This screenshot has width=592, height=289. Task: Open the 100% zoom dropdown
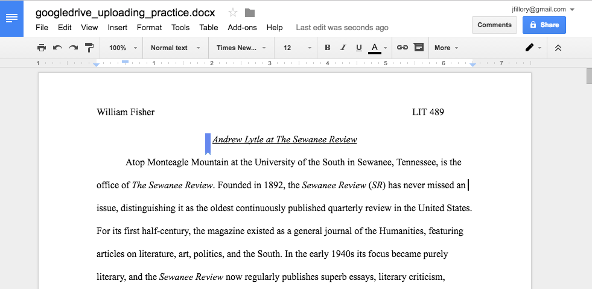point(123,48)
